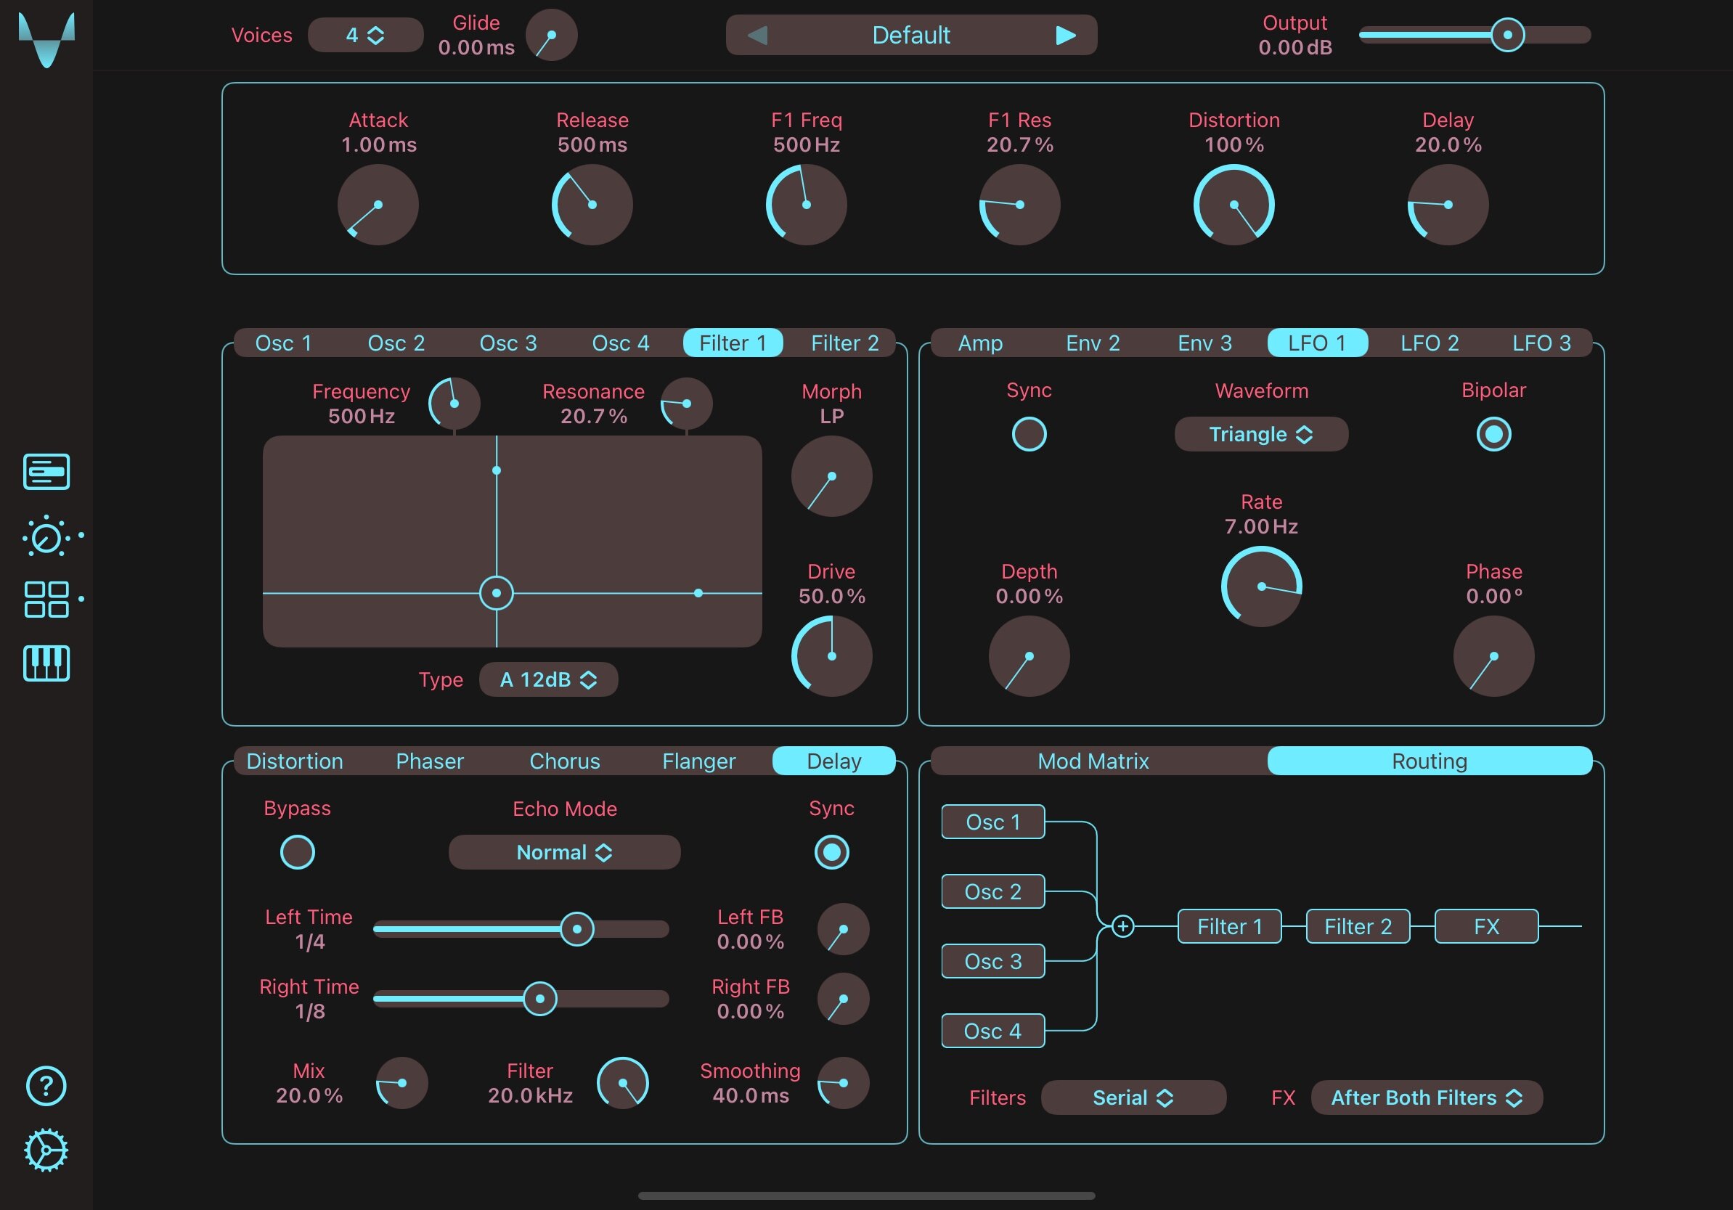Click the filter Morph knob
This screenshot has width=1733, height=1210.
click(x=832, y=476)
